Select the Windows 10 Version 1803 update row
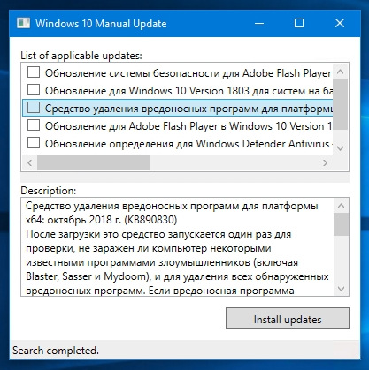369x370 pixels. pos(178,90)
